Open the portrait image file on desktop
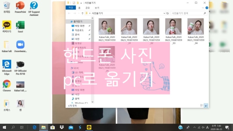 (x=20, y=105)
